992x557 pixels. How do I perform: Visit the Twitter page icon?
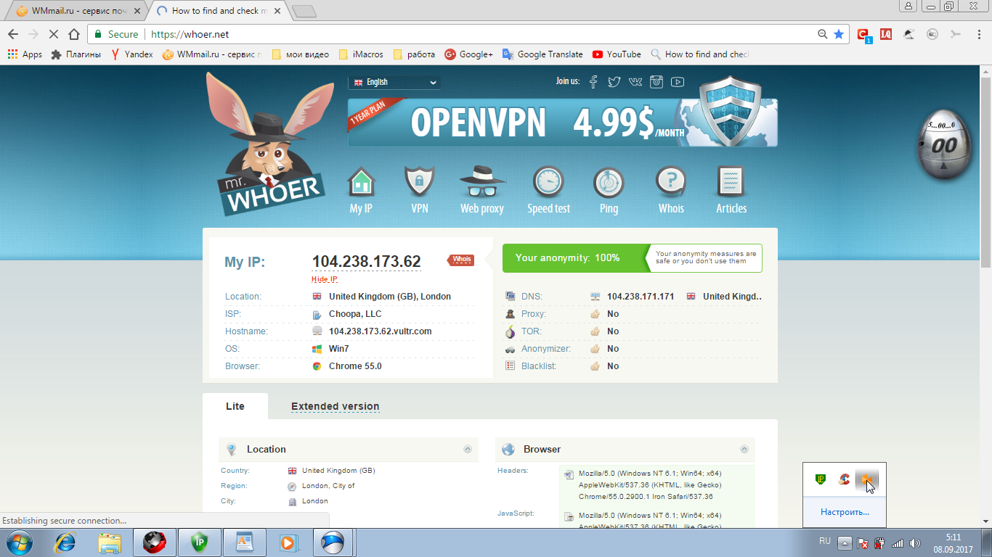614,82
